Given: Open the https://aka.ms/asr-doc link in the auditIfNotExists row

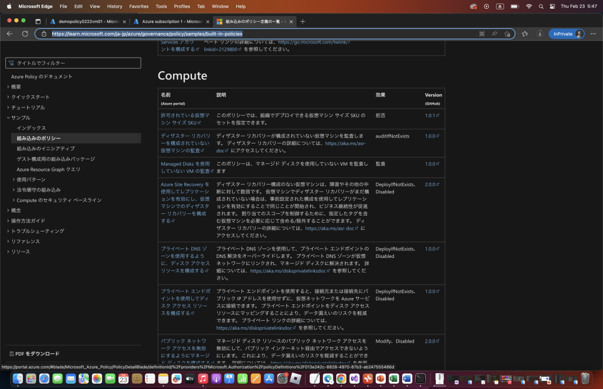Looking at the screenshot, I should coord(291,147).
